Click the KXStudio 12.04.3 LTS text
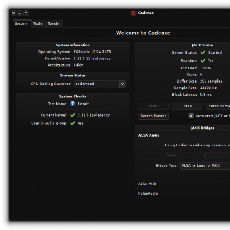 pos(92,52)
